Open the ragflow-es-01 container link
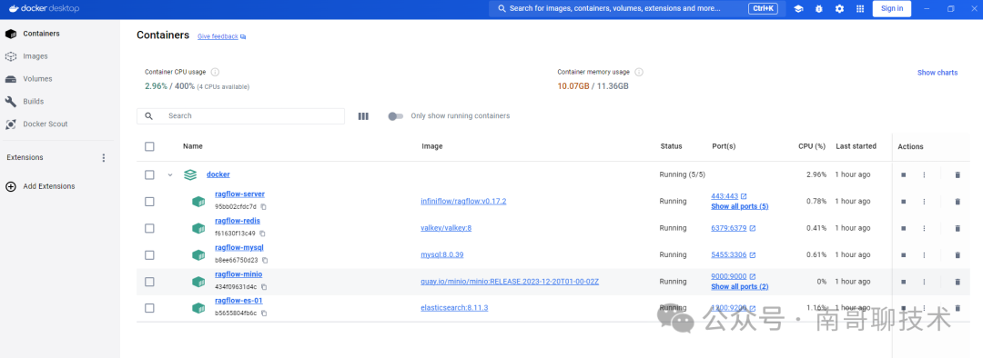 (x=238, y=301)
